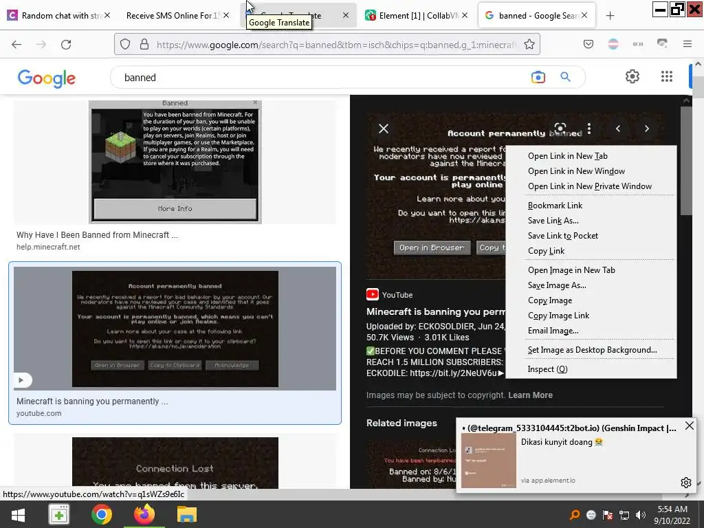Choose Open Link in New Tab
The width and height of the screenshot is (704, 528).
click(567, 156)
